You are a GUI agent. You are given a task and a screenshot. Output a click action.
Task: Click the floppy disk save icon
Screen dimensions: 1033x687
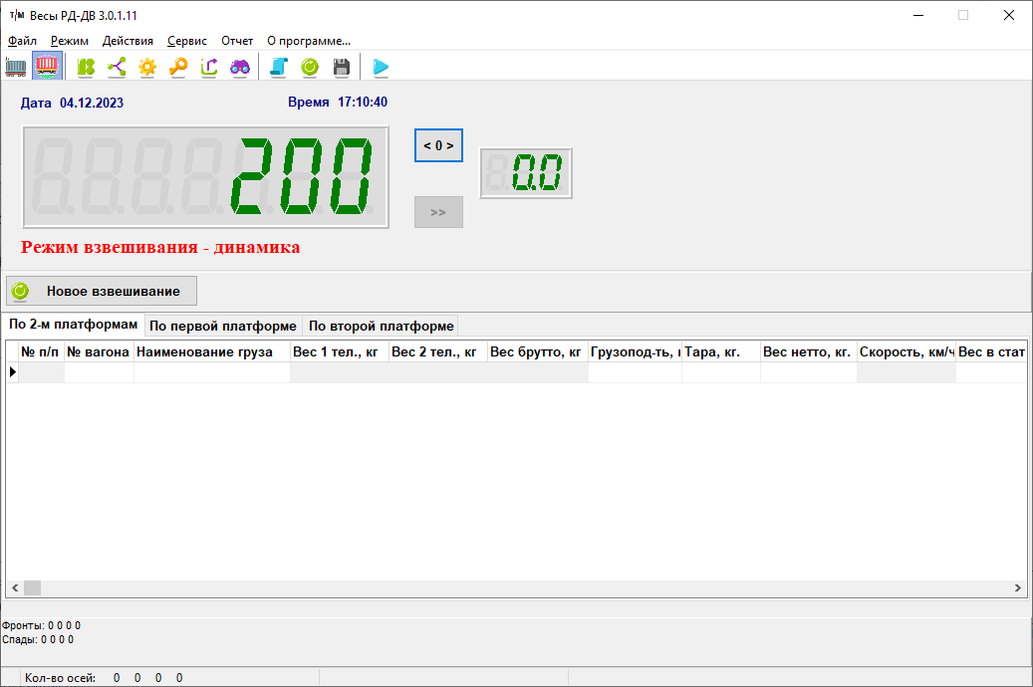click(x=341, y=67)
